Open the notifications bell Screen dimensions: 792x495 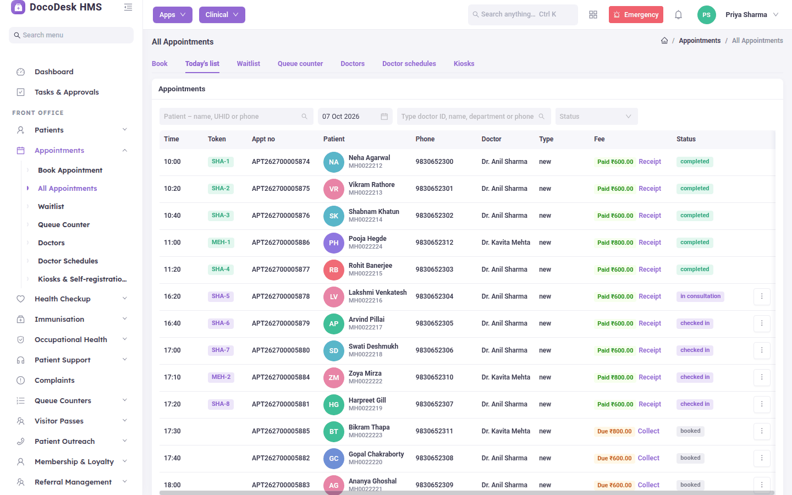point(678,15)
